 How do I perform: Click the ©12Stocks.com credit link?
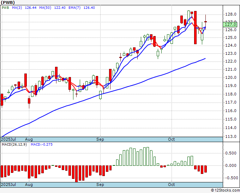point(225,191)
